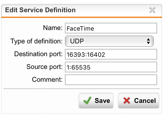Click into the Source port field 1:65535
This screenshot has width=166, height=119.
coord(111,67)
